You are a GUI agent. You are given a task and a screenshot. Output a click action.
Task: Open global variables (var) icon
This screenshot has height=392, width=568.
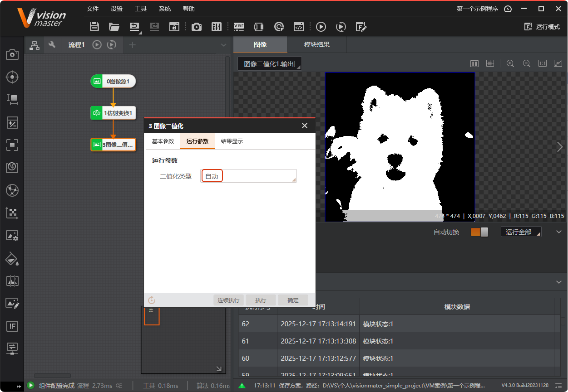coord(239,27)
